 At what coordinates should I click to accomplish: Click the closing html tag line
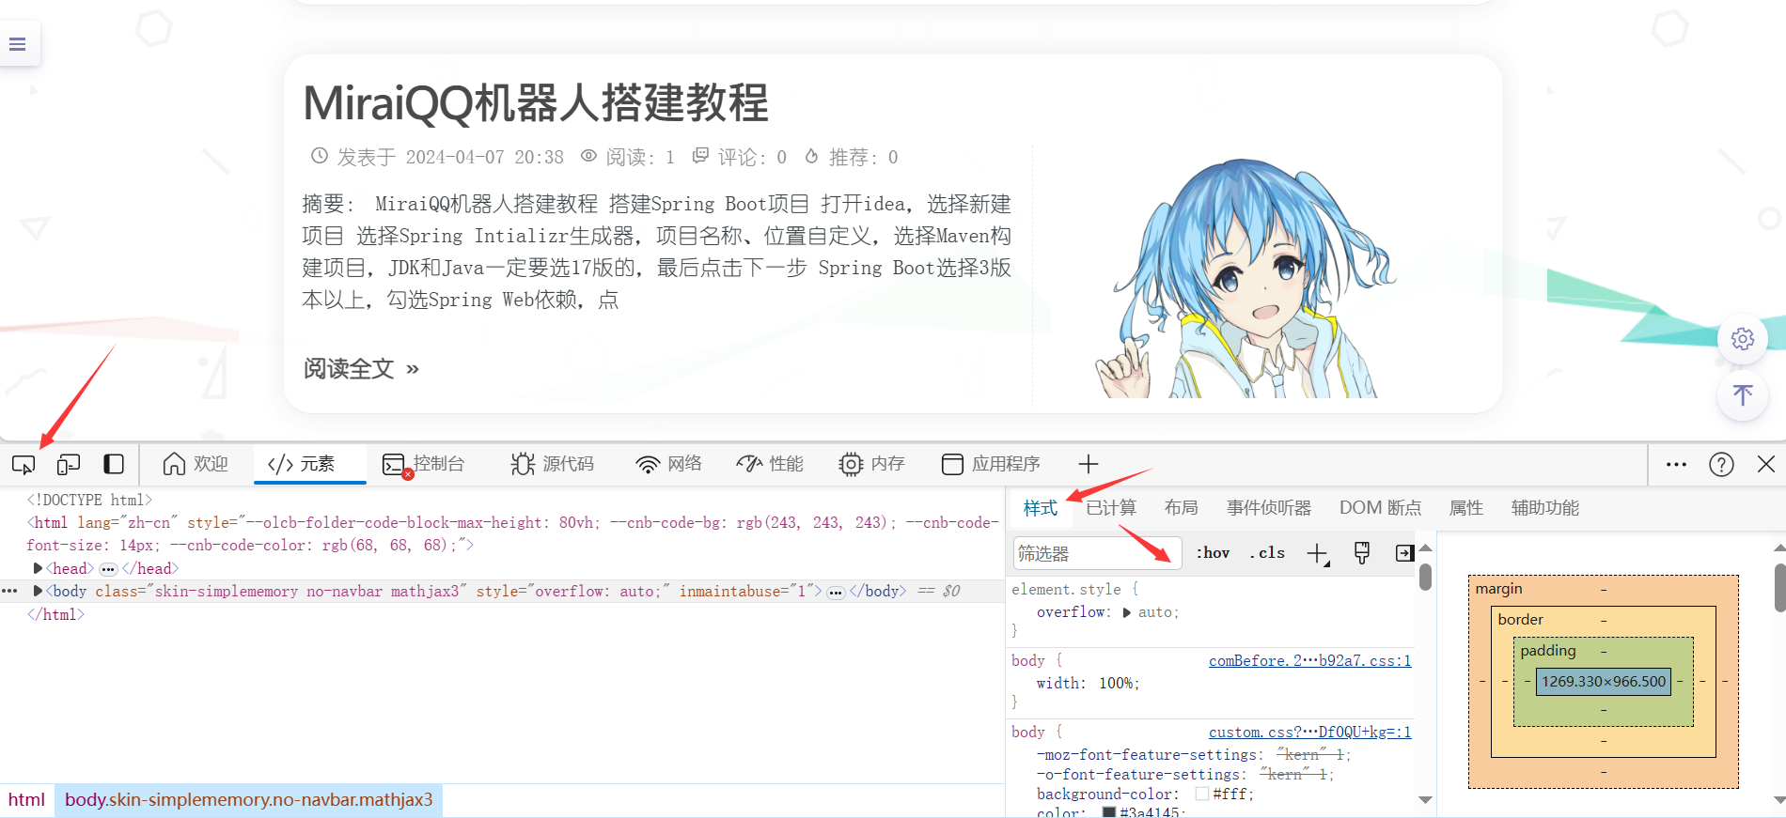pos(55,615)
